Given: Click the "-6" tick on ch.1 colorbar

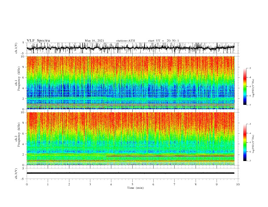Looking at the screenshot, I should pyautogui.click(x=250, y=96).
